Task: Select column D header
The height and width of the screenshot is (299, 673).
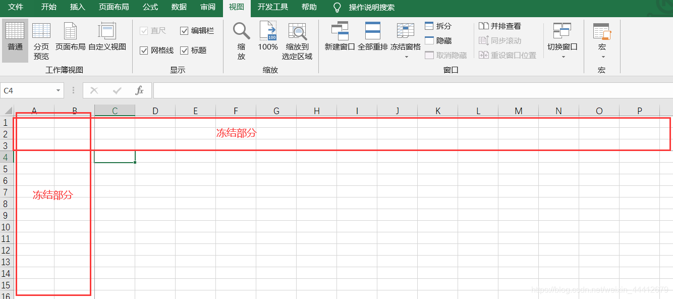Action: click(155, 111)
